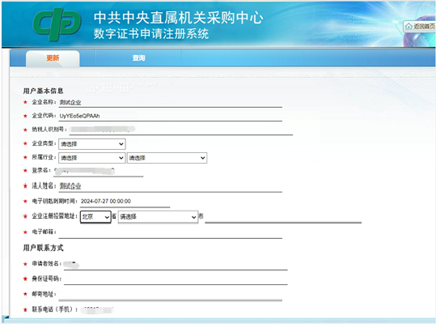Click the 企业名称 input field

pos(170,102)
